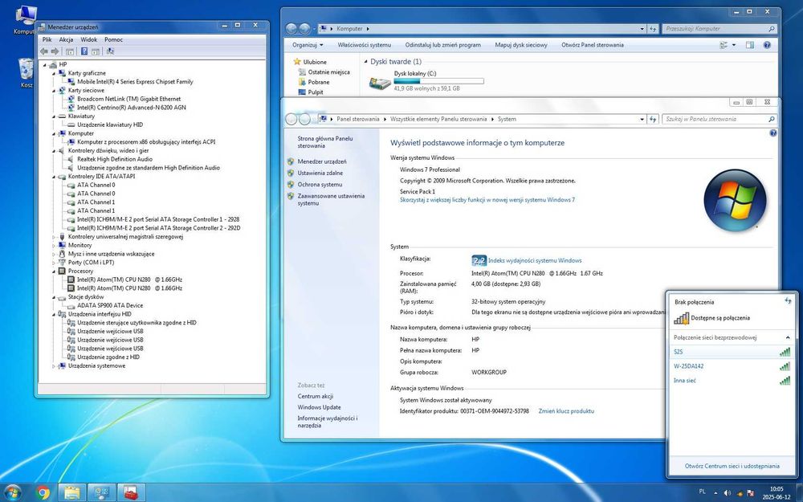Screen dimensions: 803x502
Task: Show hidden tray icons arrow
Action: point(715,493)
